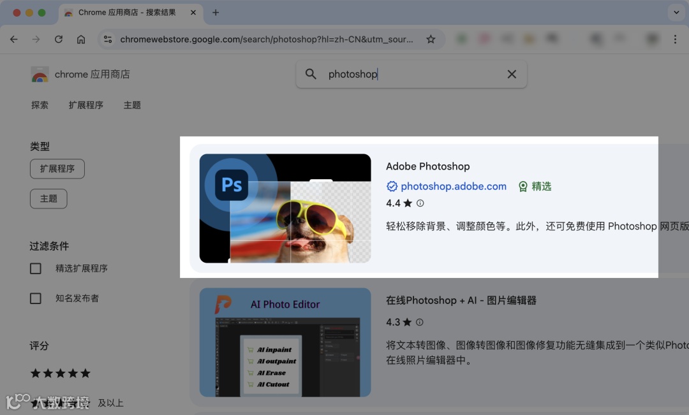689x415 pixels.
Task: Close the Chrome 应用商店 tab
Action: point(193,12)
